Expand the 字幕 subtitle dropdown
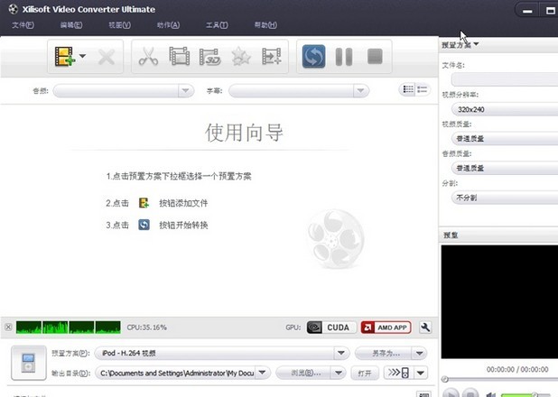Image resolution: width=558 pixels, height=397 pixels. (360, 91)
